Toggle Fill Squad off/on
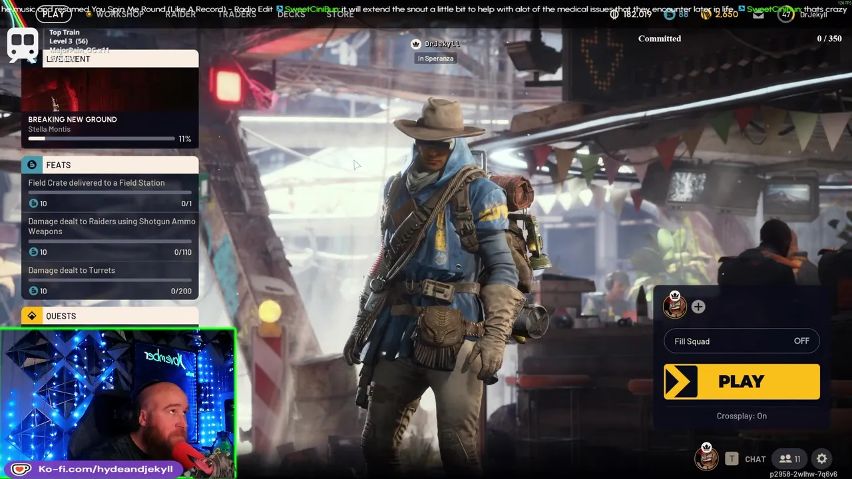This screenshot has width=852, height=479. (742, 341)
